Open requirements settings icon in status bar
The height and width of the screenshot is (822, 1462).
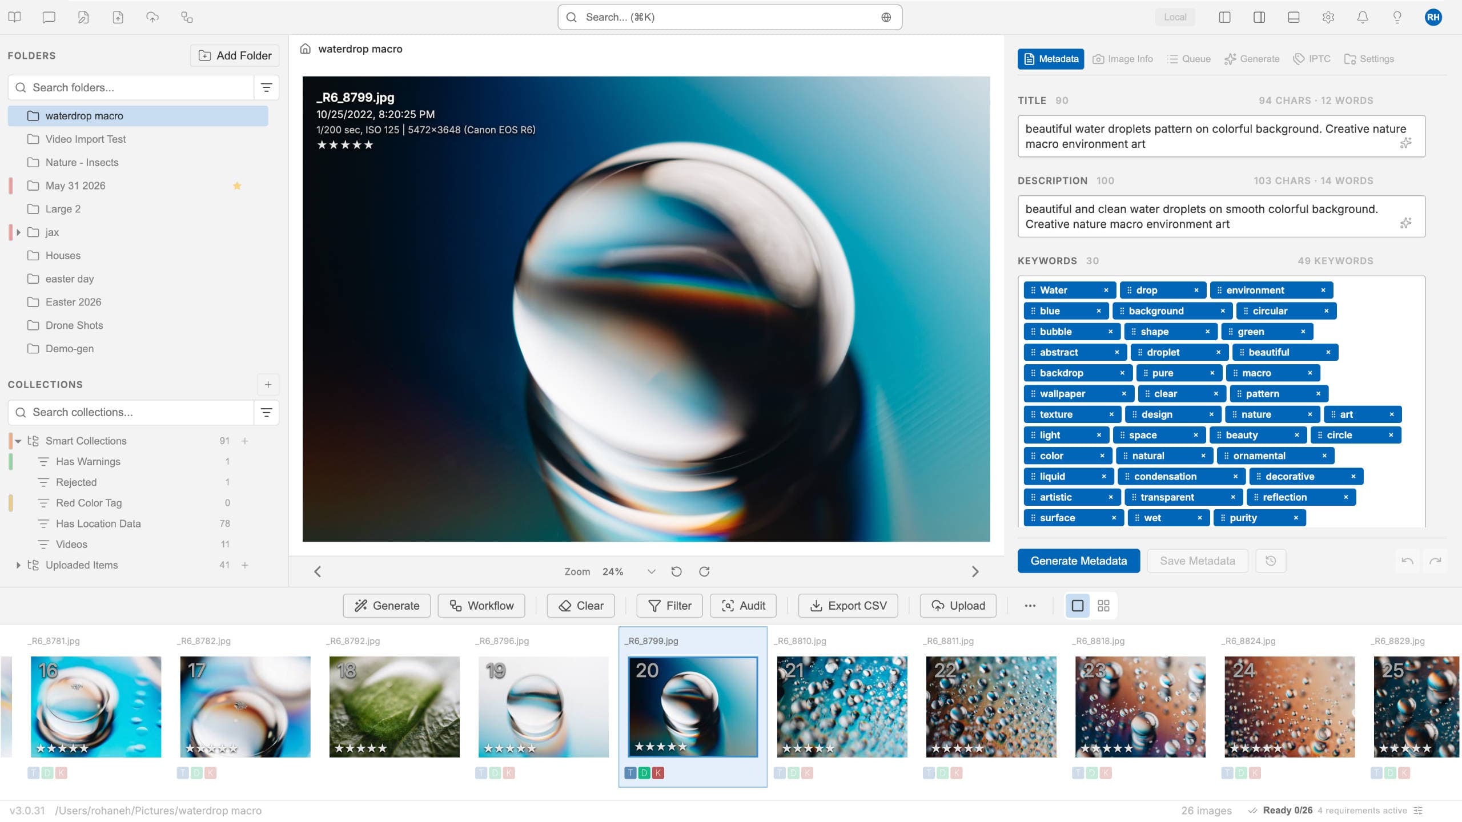[x=1418, y=811]
